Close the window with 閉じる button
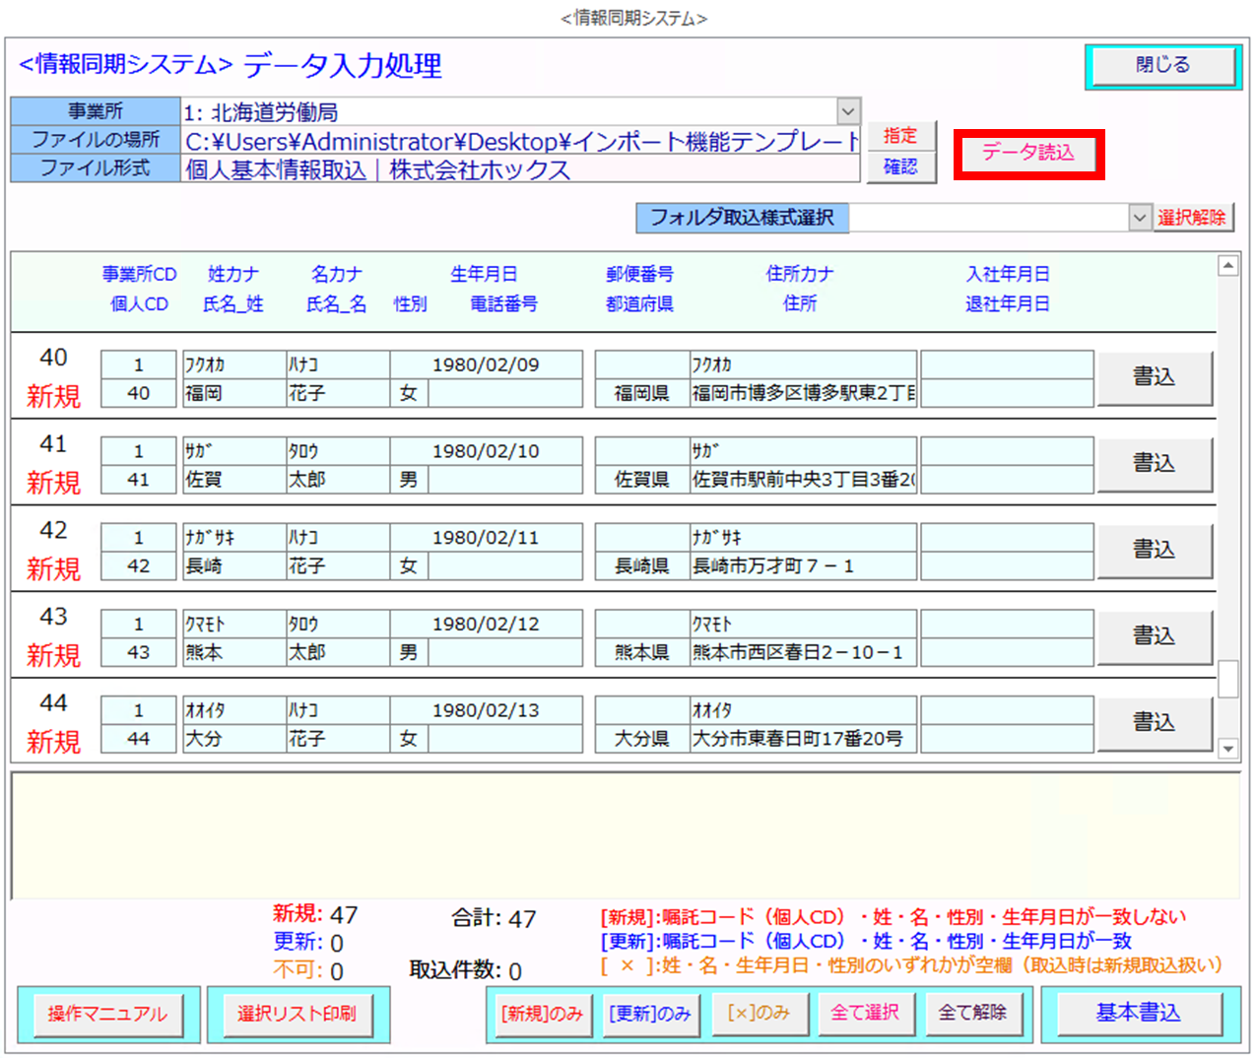This screenshot has height=1058, width=1256. (1162, 66)
